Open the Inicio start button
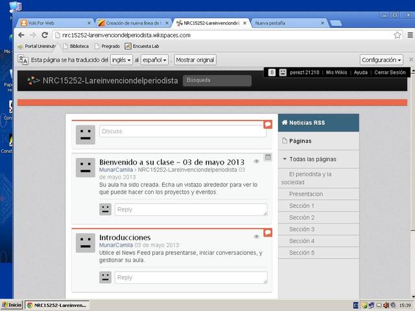 point(12,305)
